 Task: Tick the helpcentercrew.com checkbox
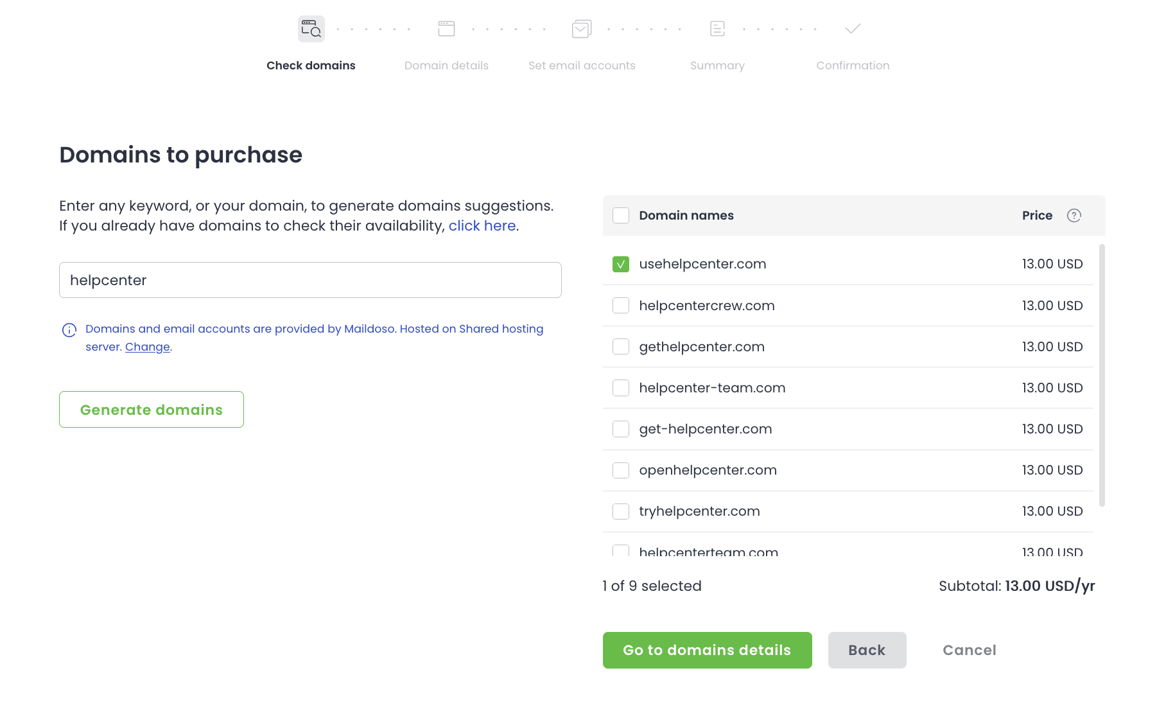point(621,306)
